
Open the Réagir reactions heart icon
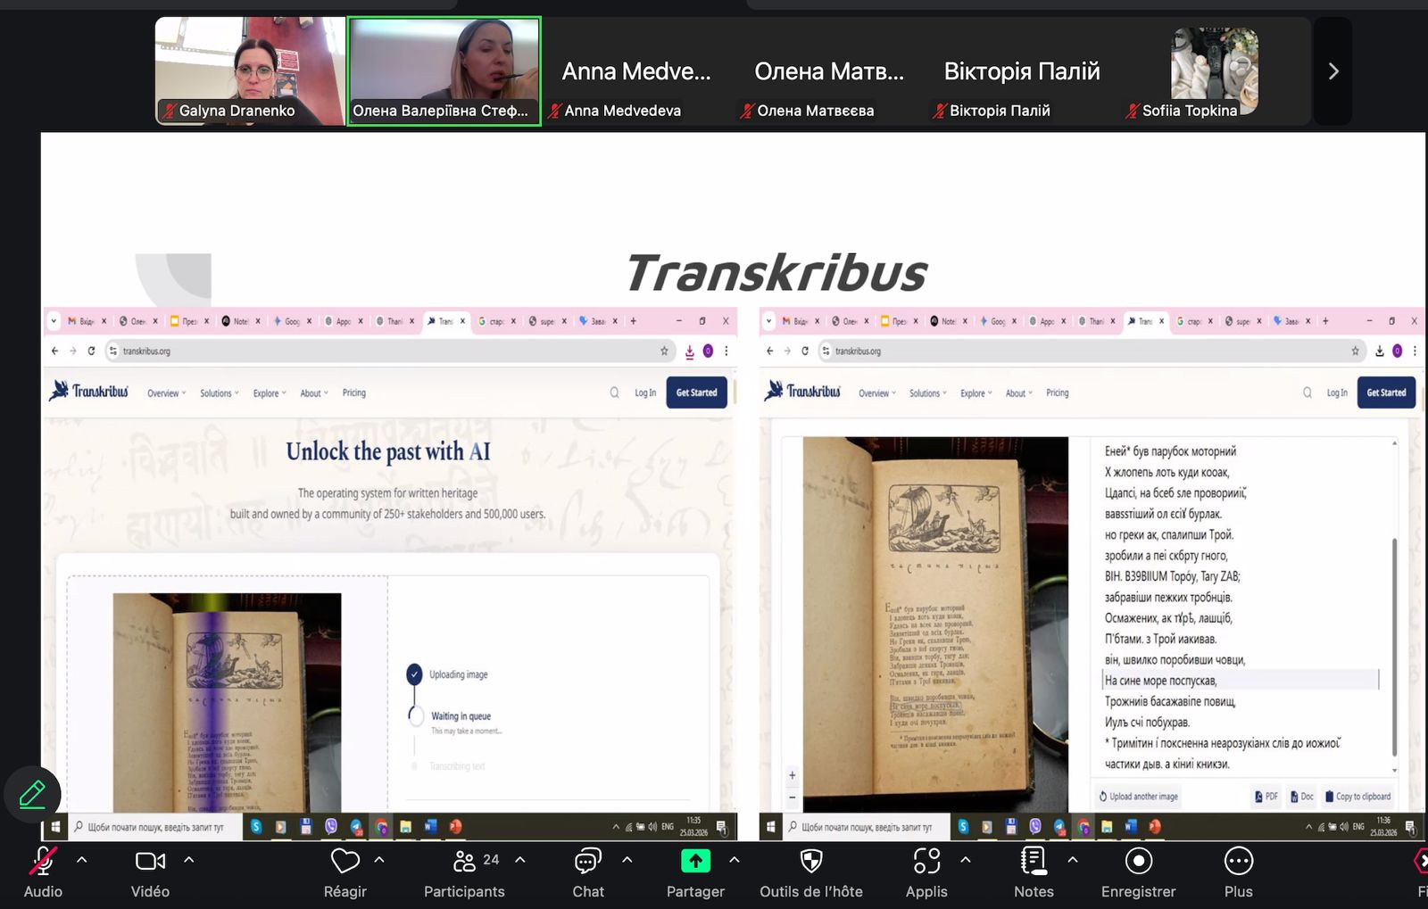[345, 862]
